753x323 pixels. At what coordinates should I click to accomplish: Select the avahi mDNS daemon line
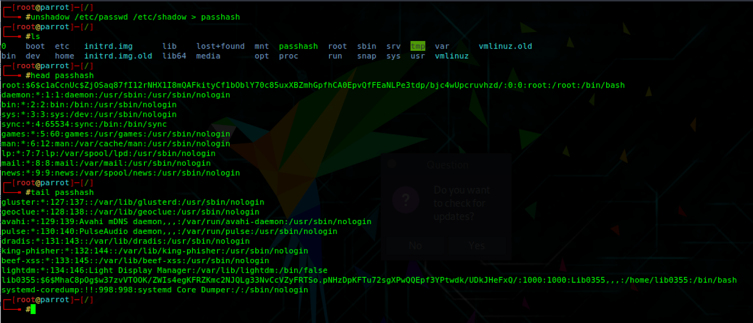186,222
